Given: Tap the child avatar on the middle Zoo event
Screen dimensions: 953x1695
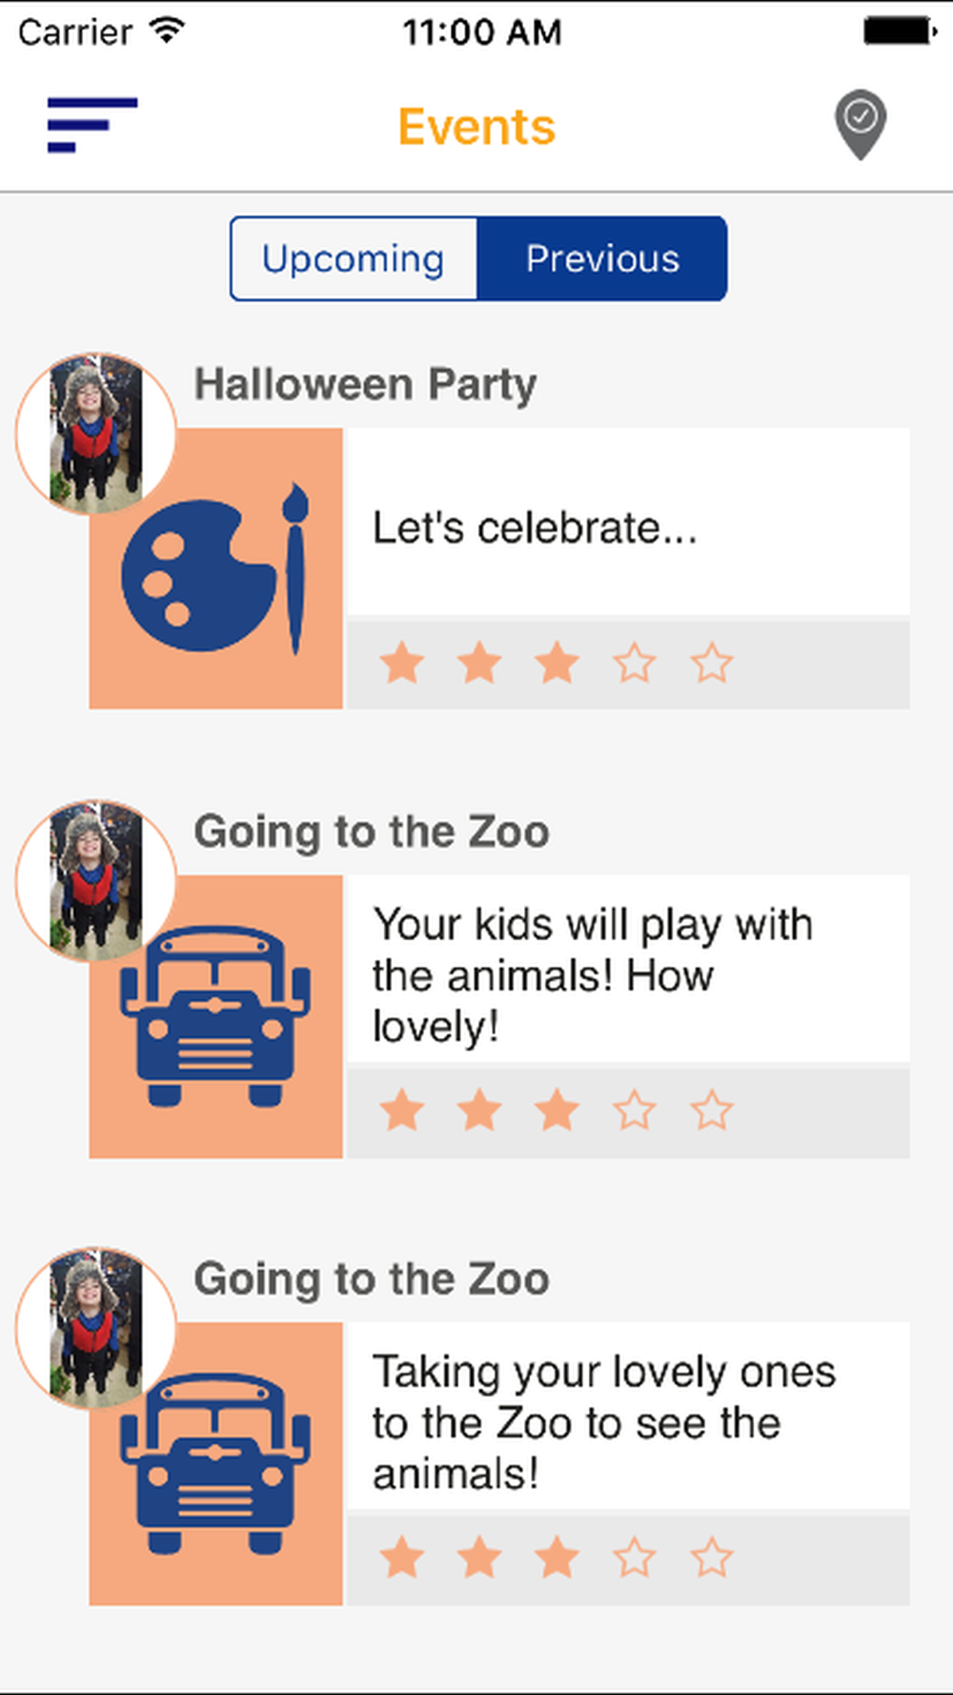Looking at the screenshot, I should [95, 881].
